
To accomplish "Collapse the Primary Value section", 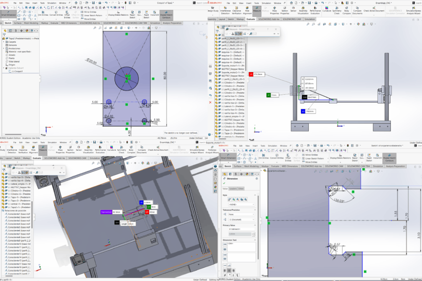I will tap(255, 225).
